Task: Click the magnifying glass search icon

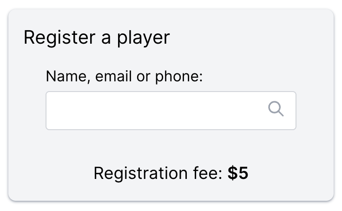Action: point(276,109)
